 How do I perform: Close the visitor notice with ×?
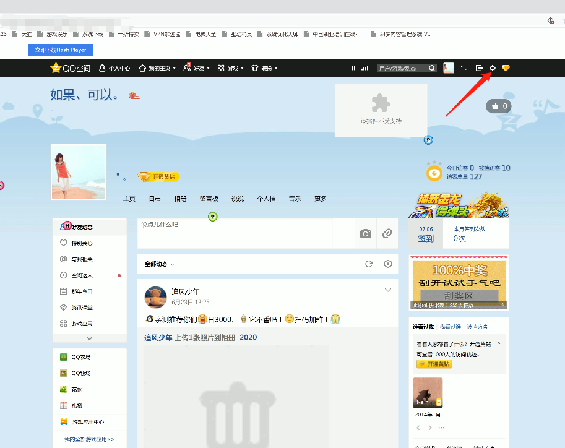click(499, 343)
